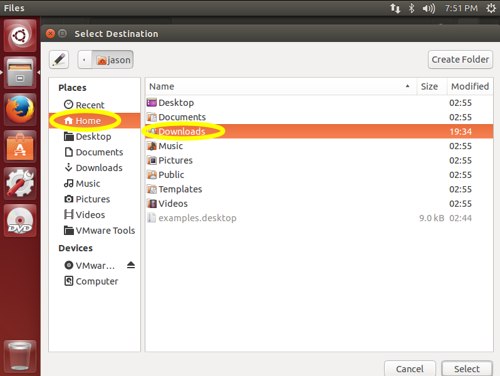The width and height of the screenshot is (500, 376).
Task: Click the Create Folder button
Action: 460,60
